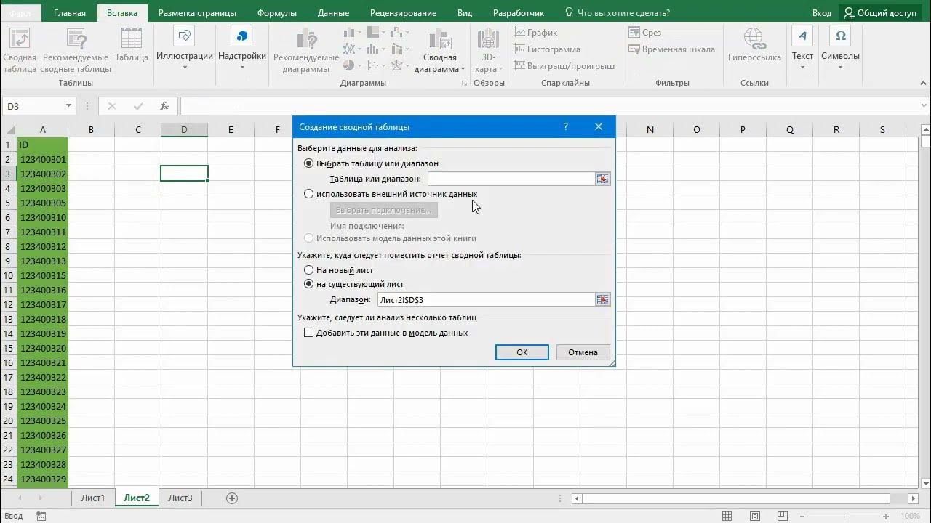Click the Диапазон input with Лист2!$D$3
931x523 pixels.
(x=486, y=299)
